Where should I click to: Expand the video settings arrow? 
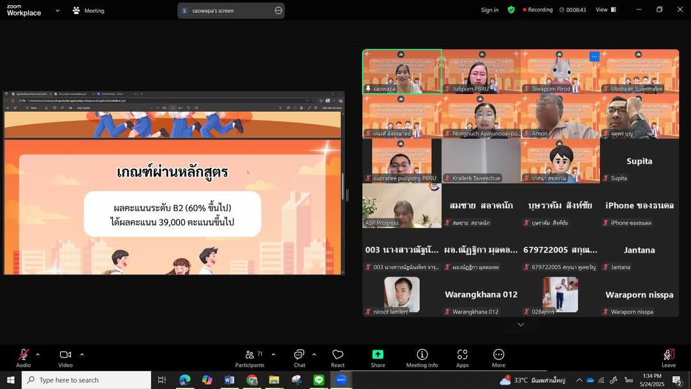(x=82, y=354)
